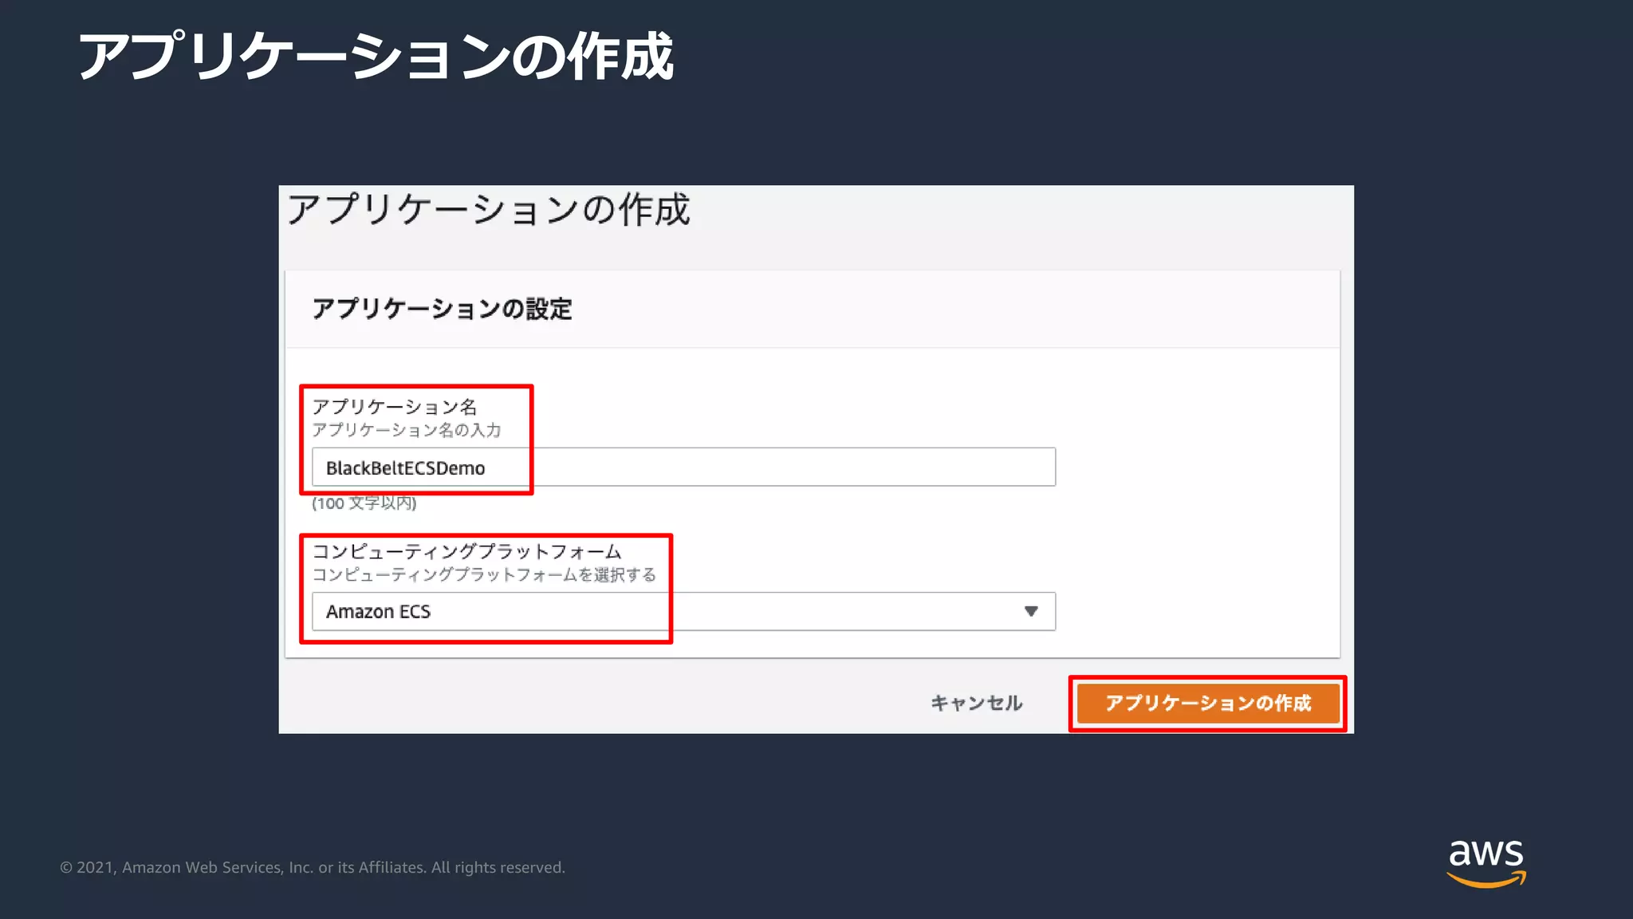Click the (100 文字以内) hint text

(364, 503)
